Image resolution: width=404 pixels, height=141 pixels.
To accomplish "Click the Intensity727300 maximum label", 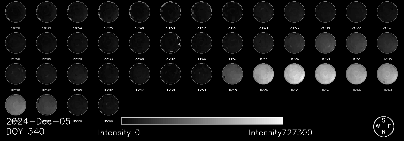I will [x=280, y=133].
